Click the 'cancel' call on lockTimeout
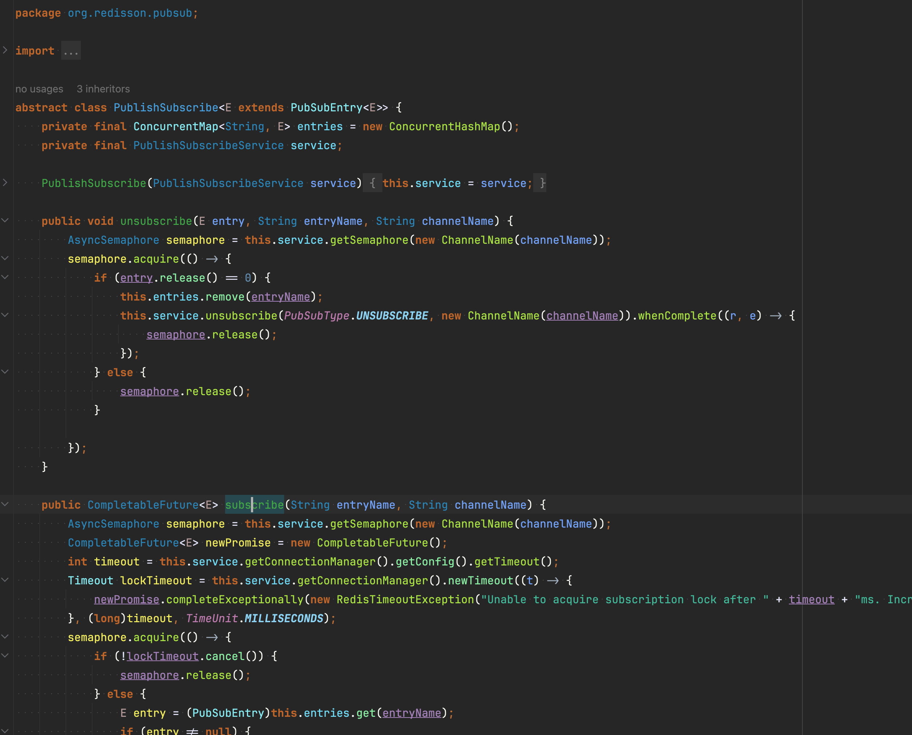912x735 pixels. pos(225,656)
